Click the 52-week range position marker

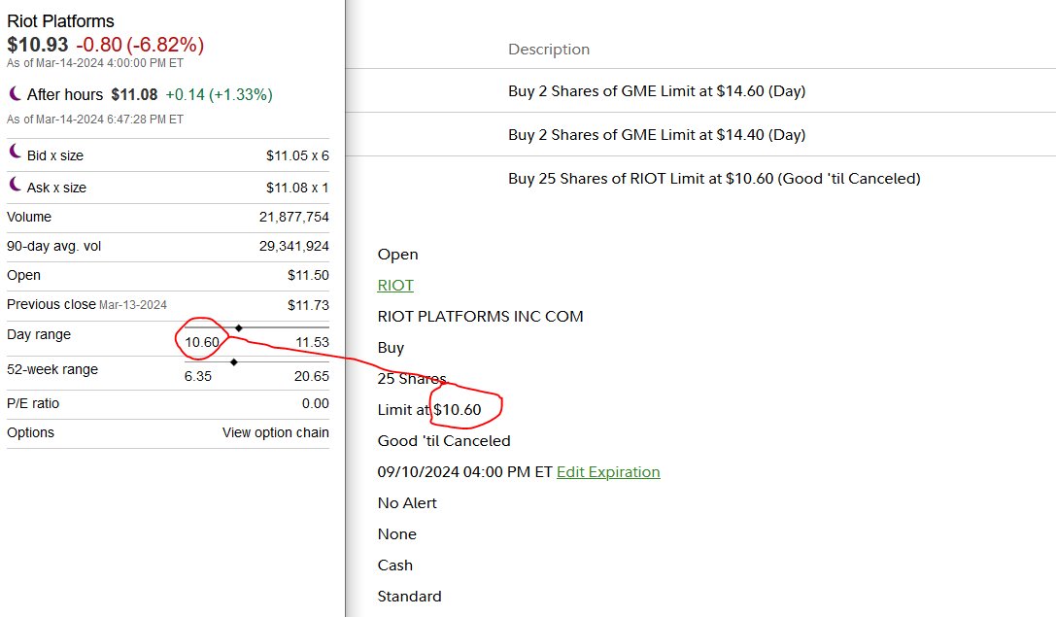click(x=234, y=362)
